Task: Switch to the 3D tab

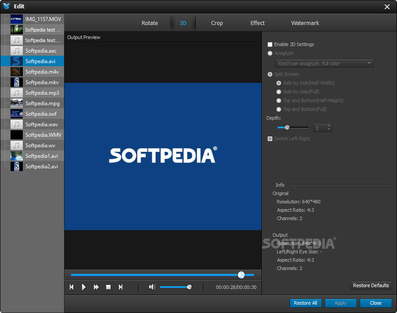Action: click(183, 23)
